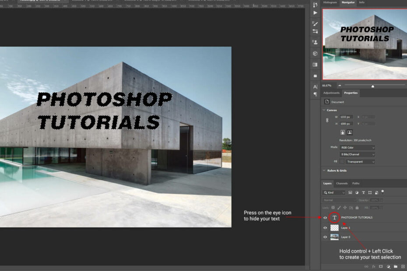Create a new group with the folder icon

pyautogui.click(x=396, y=266)
